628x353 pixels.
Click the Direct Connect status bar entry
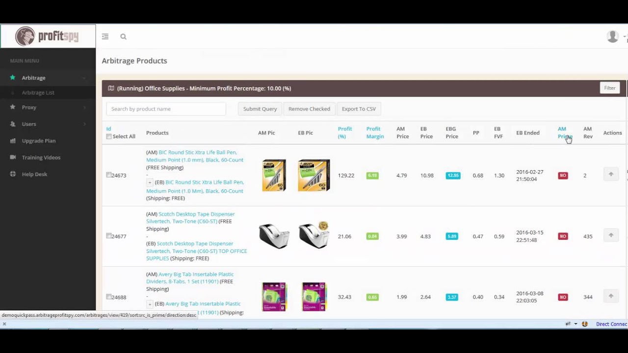click(611, 324)
